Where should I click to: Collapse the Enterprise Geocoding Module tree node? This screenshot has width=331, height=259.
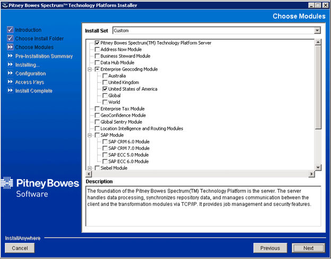point(90,69)
